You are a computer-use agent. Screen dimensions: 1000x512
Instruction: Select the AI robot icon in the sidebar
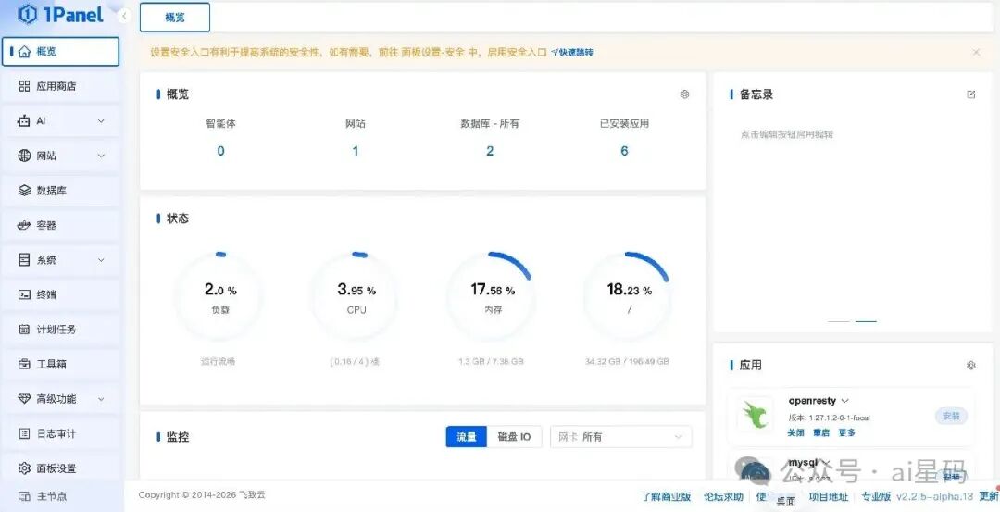click(x=24, y=120)
